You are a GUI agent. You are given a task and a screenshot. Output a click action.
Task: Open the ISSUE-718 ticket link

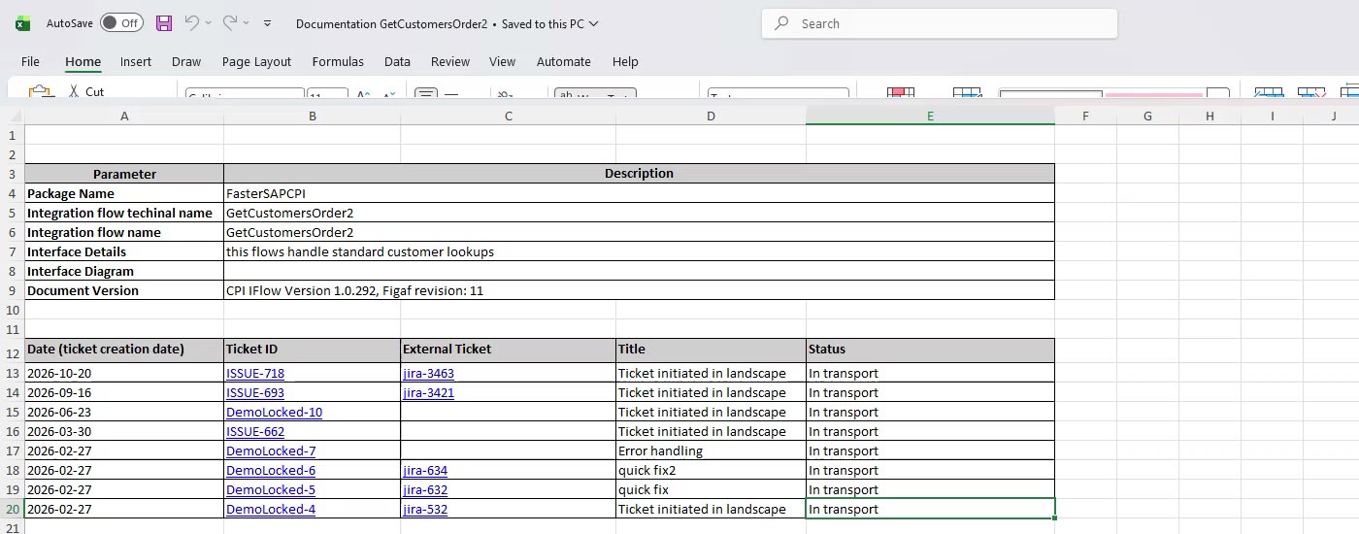click(x=255, y=373)
